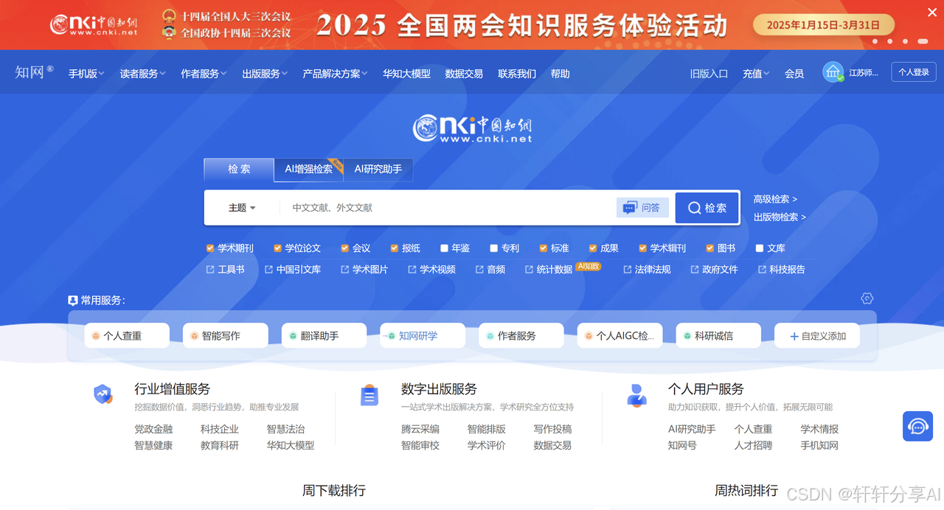The width and height of the screenshot is (944, 510).
Task: Open the 统计数据 external link
Action: (x=549, y=270)
